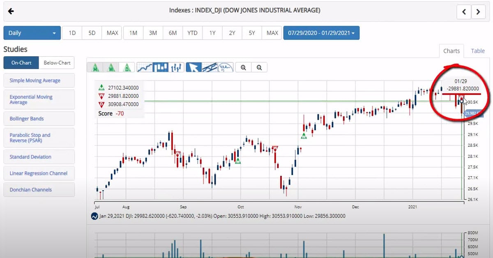Switch studies to Below-Chart
Screen dimensions: 493x258
coord(57,63)
